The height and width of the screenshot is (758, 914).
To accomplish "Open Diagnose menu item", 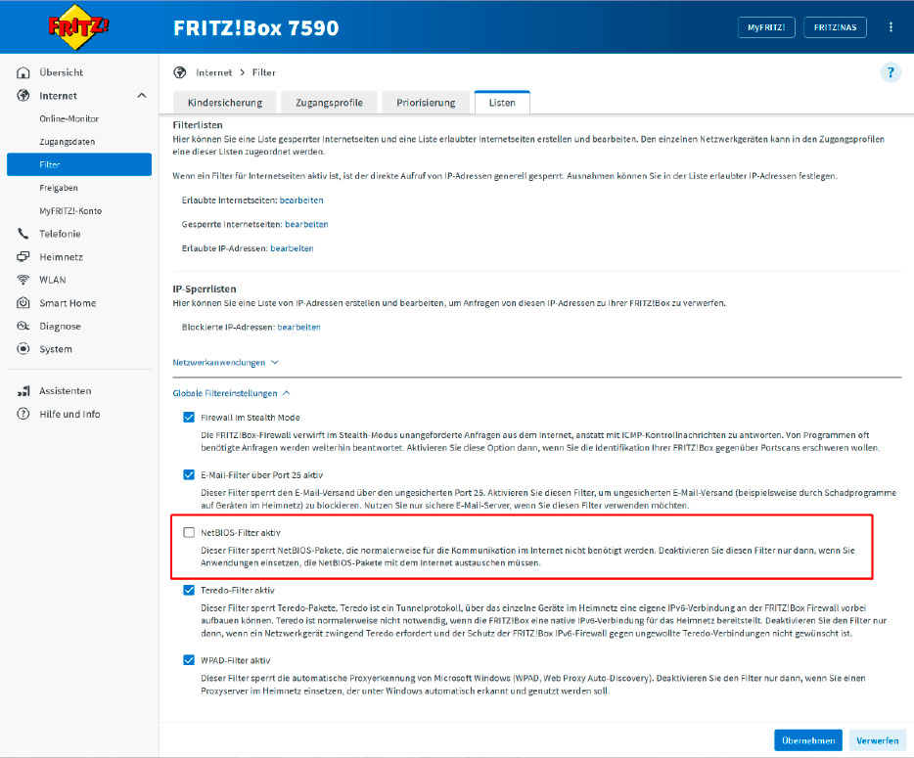I will pyautogui.click(x=60, y=327).
